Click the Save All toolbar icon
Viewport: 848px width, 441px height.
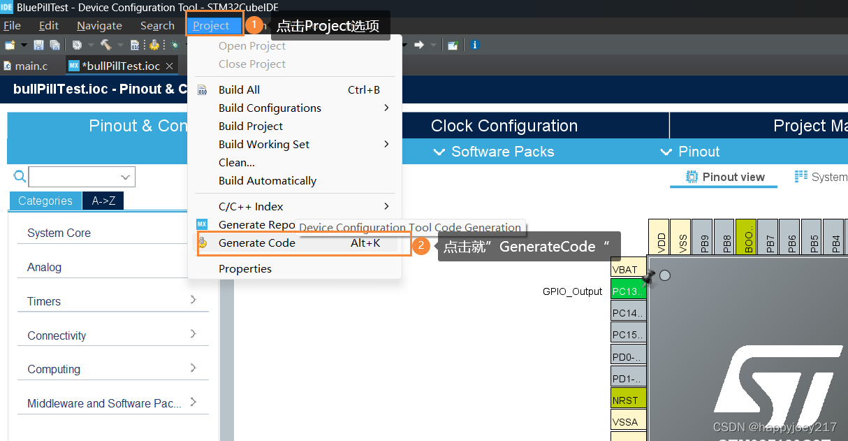[x=54, y=45]
